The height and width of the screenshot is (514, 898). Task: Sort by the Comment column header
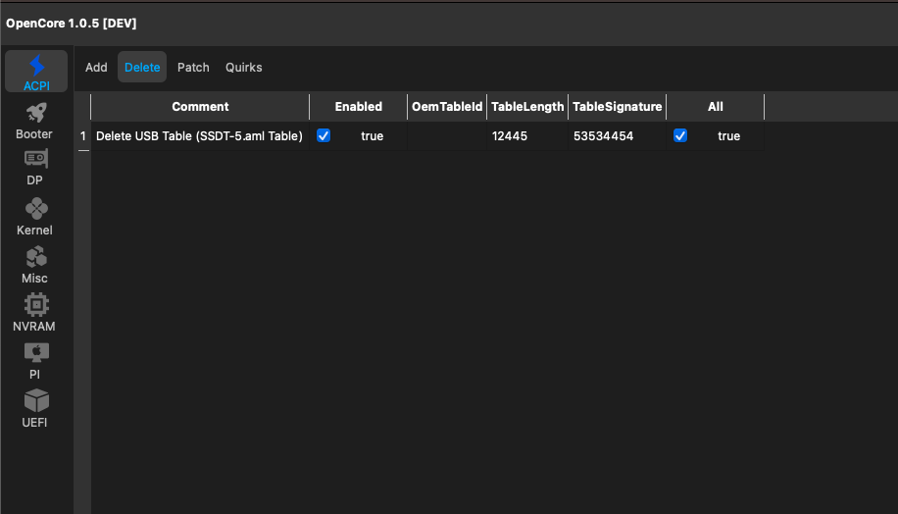pyautogui.click(x=200, y=107)
